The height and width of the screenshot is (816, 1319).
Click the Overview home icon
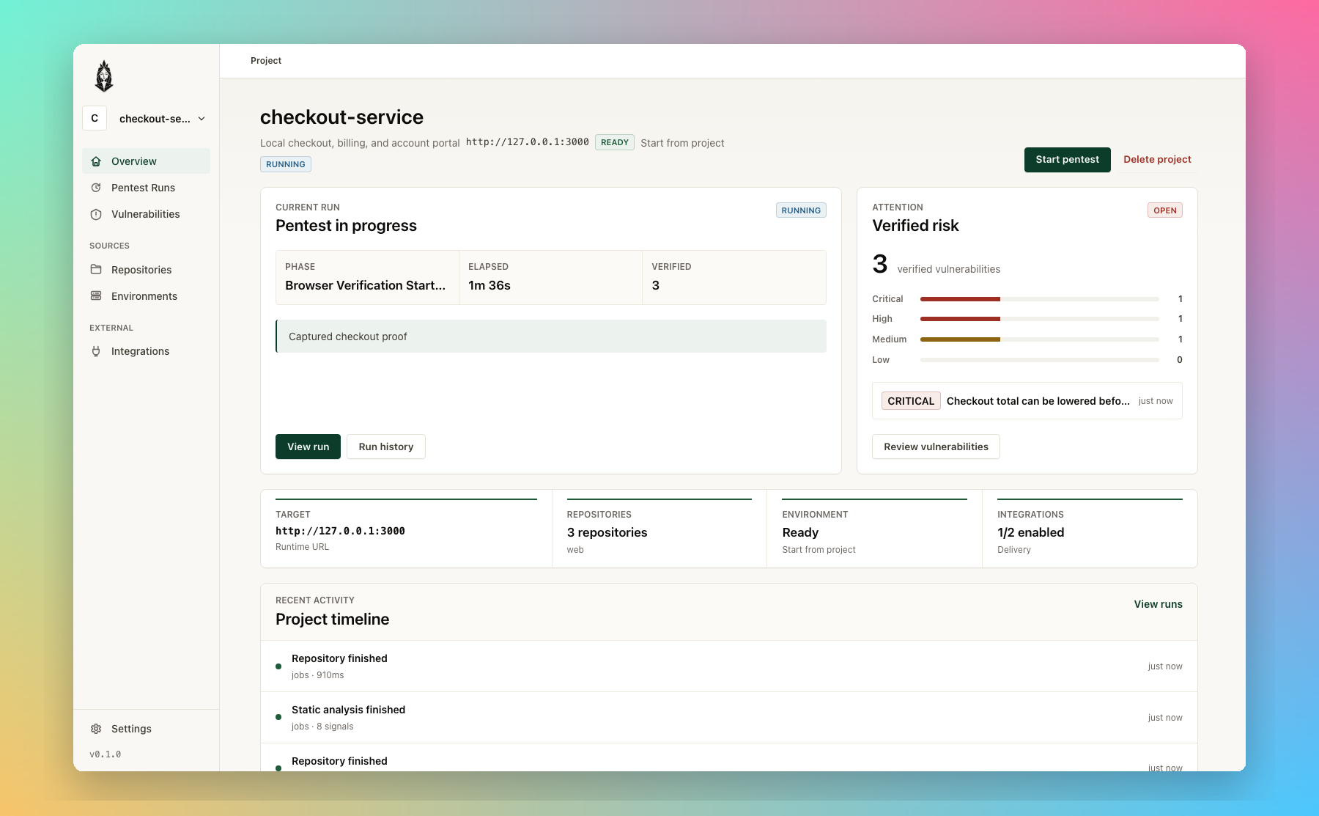coord(96,161)
